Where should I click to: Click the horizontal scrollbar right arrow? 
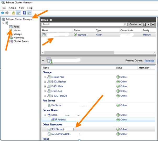(154, 53)
